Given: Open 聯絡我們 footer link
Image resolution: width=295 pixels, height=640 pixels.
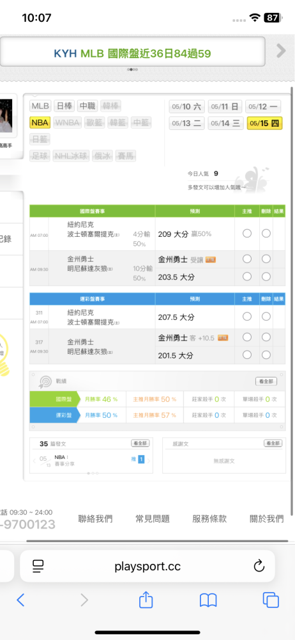Looking at the screenshot, I should point(95,519).
